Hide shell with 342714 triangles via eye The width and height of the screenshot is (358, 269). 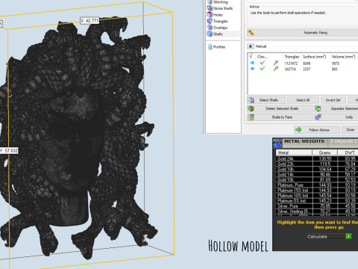(x=252, y=69)
